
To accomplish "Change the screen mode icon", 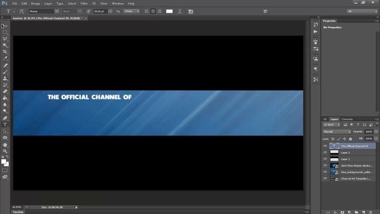I will (5, 177).
